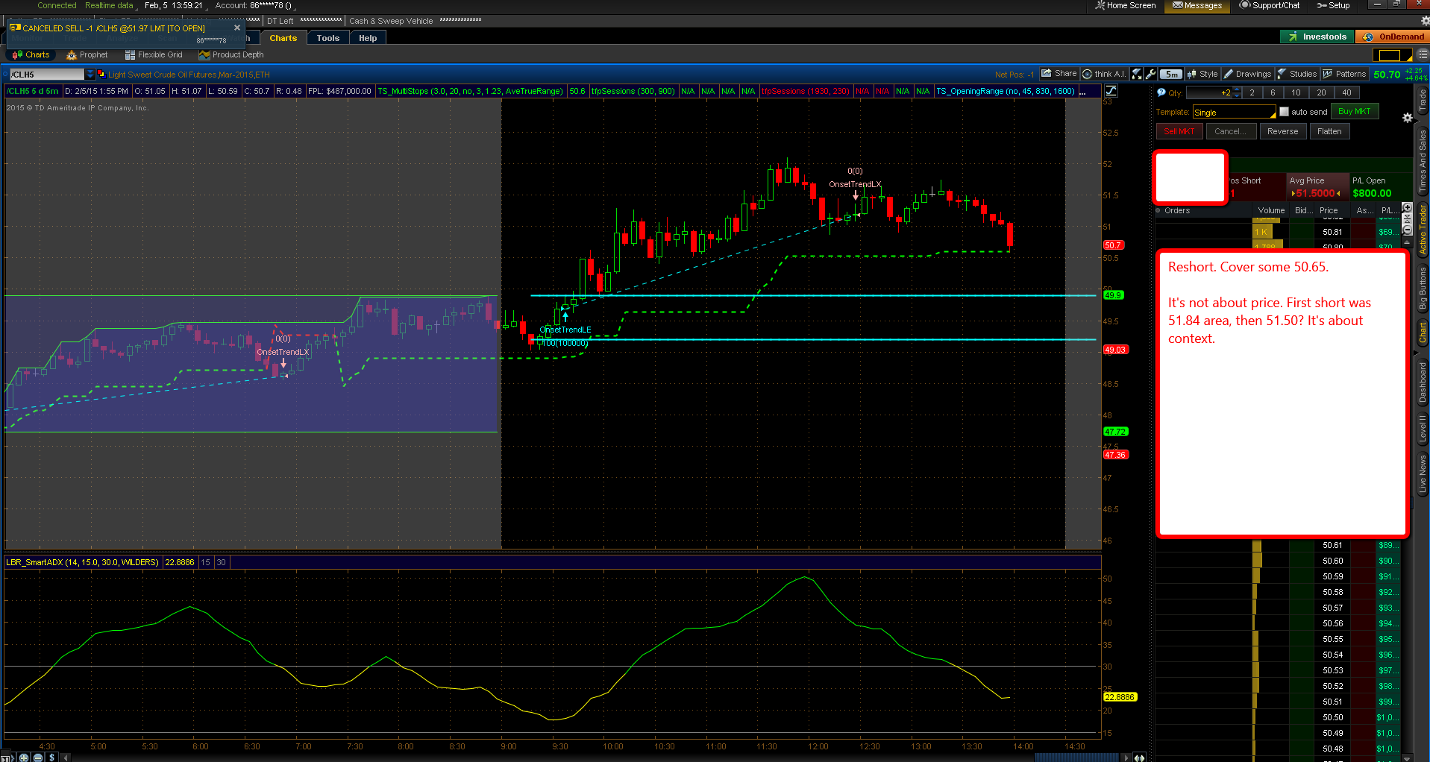
Task: Select the Help main tab
Action: point(368,38)
